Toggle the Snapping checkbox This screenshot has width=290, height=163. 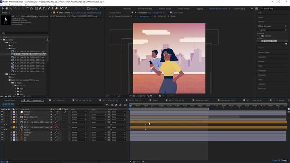[88, 9]
